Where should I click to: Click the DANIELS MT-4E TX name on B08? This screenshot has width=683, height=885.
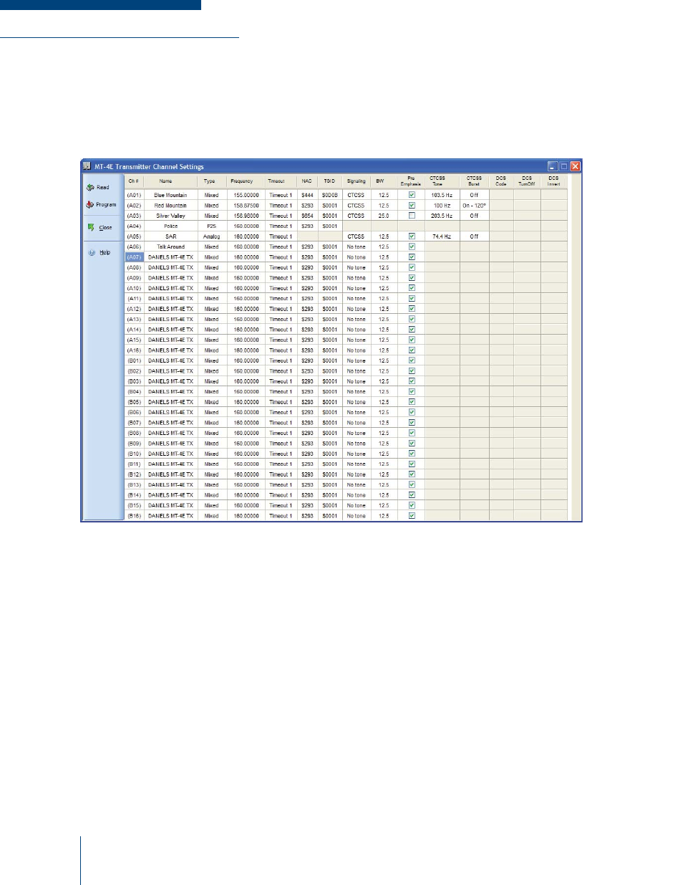pos(170,433)
